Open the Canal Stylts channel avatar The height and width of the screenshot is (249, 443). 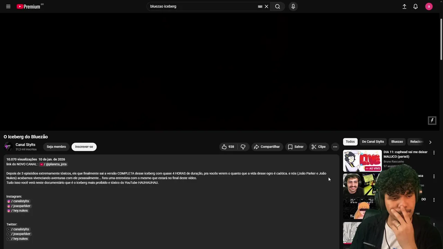(8, 147)
